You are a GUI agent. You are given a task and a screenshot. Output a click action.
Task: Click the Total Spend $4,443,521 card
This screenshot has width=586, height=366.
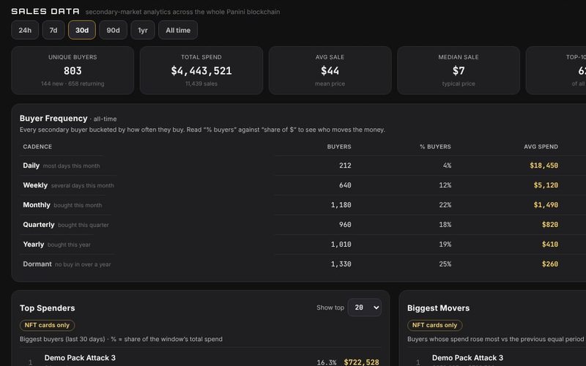[201, 70]
